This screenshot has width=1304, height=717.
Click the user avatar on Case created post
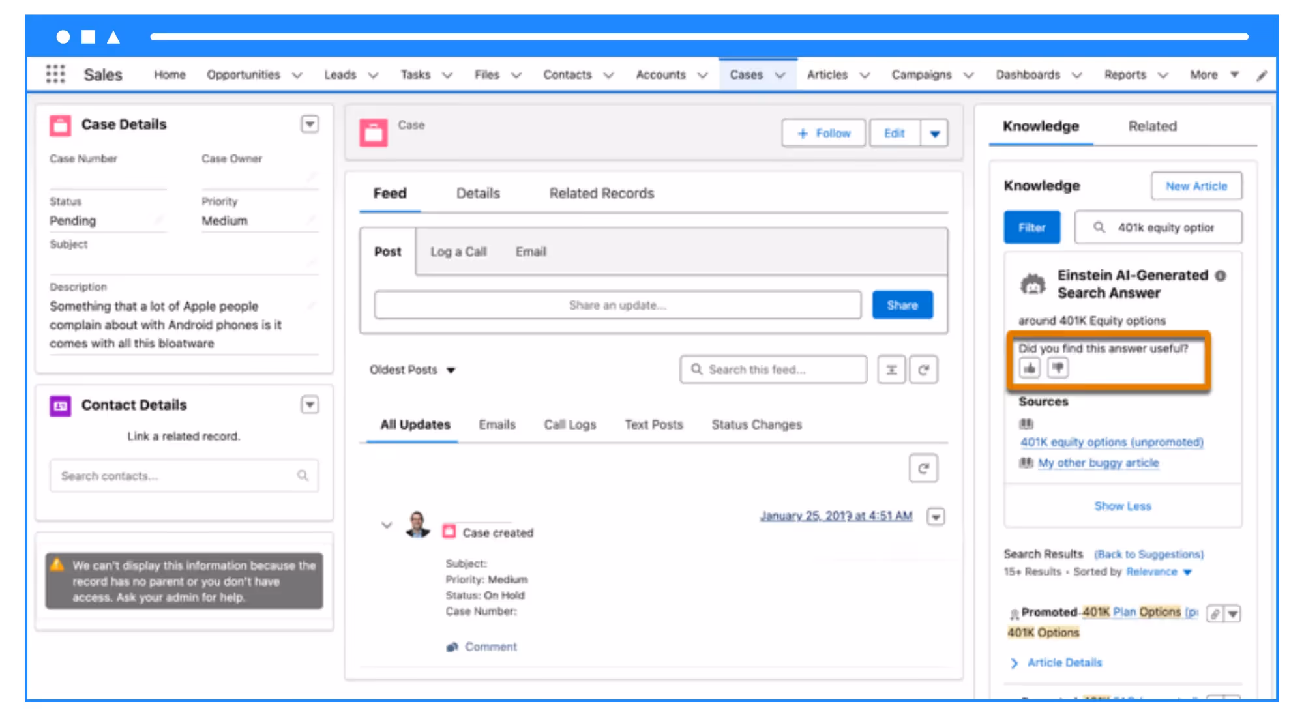[417, 525]
